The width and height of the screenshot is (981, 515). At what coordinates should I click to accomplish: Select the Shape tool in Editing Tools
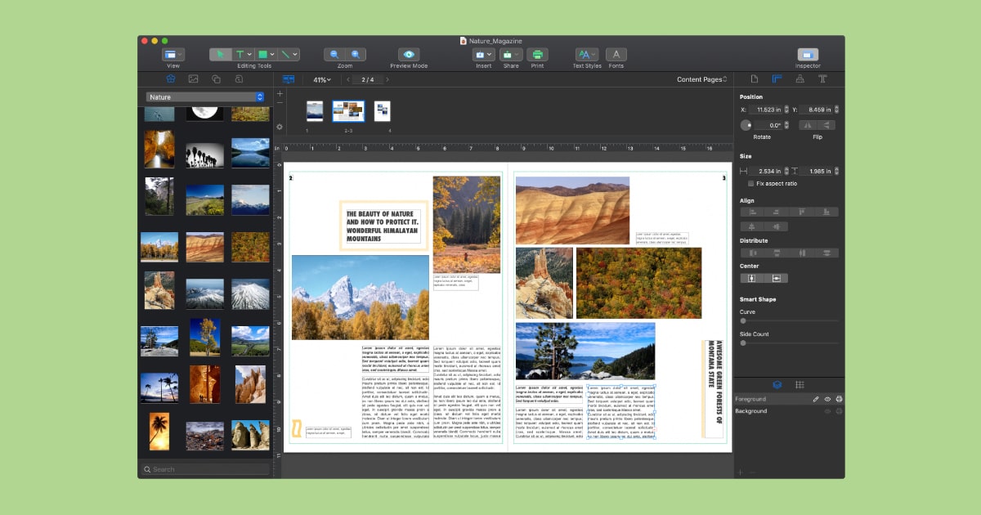(x=262, y=53)
